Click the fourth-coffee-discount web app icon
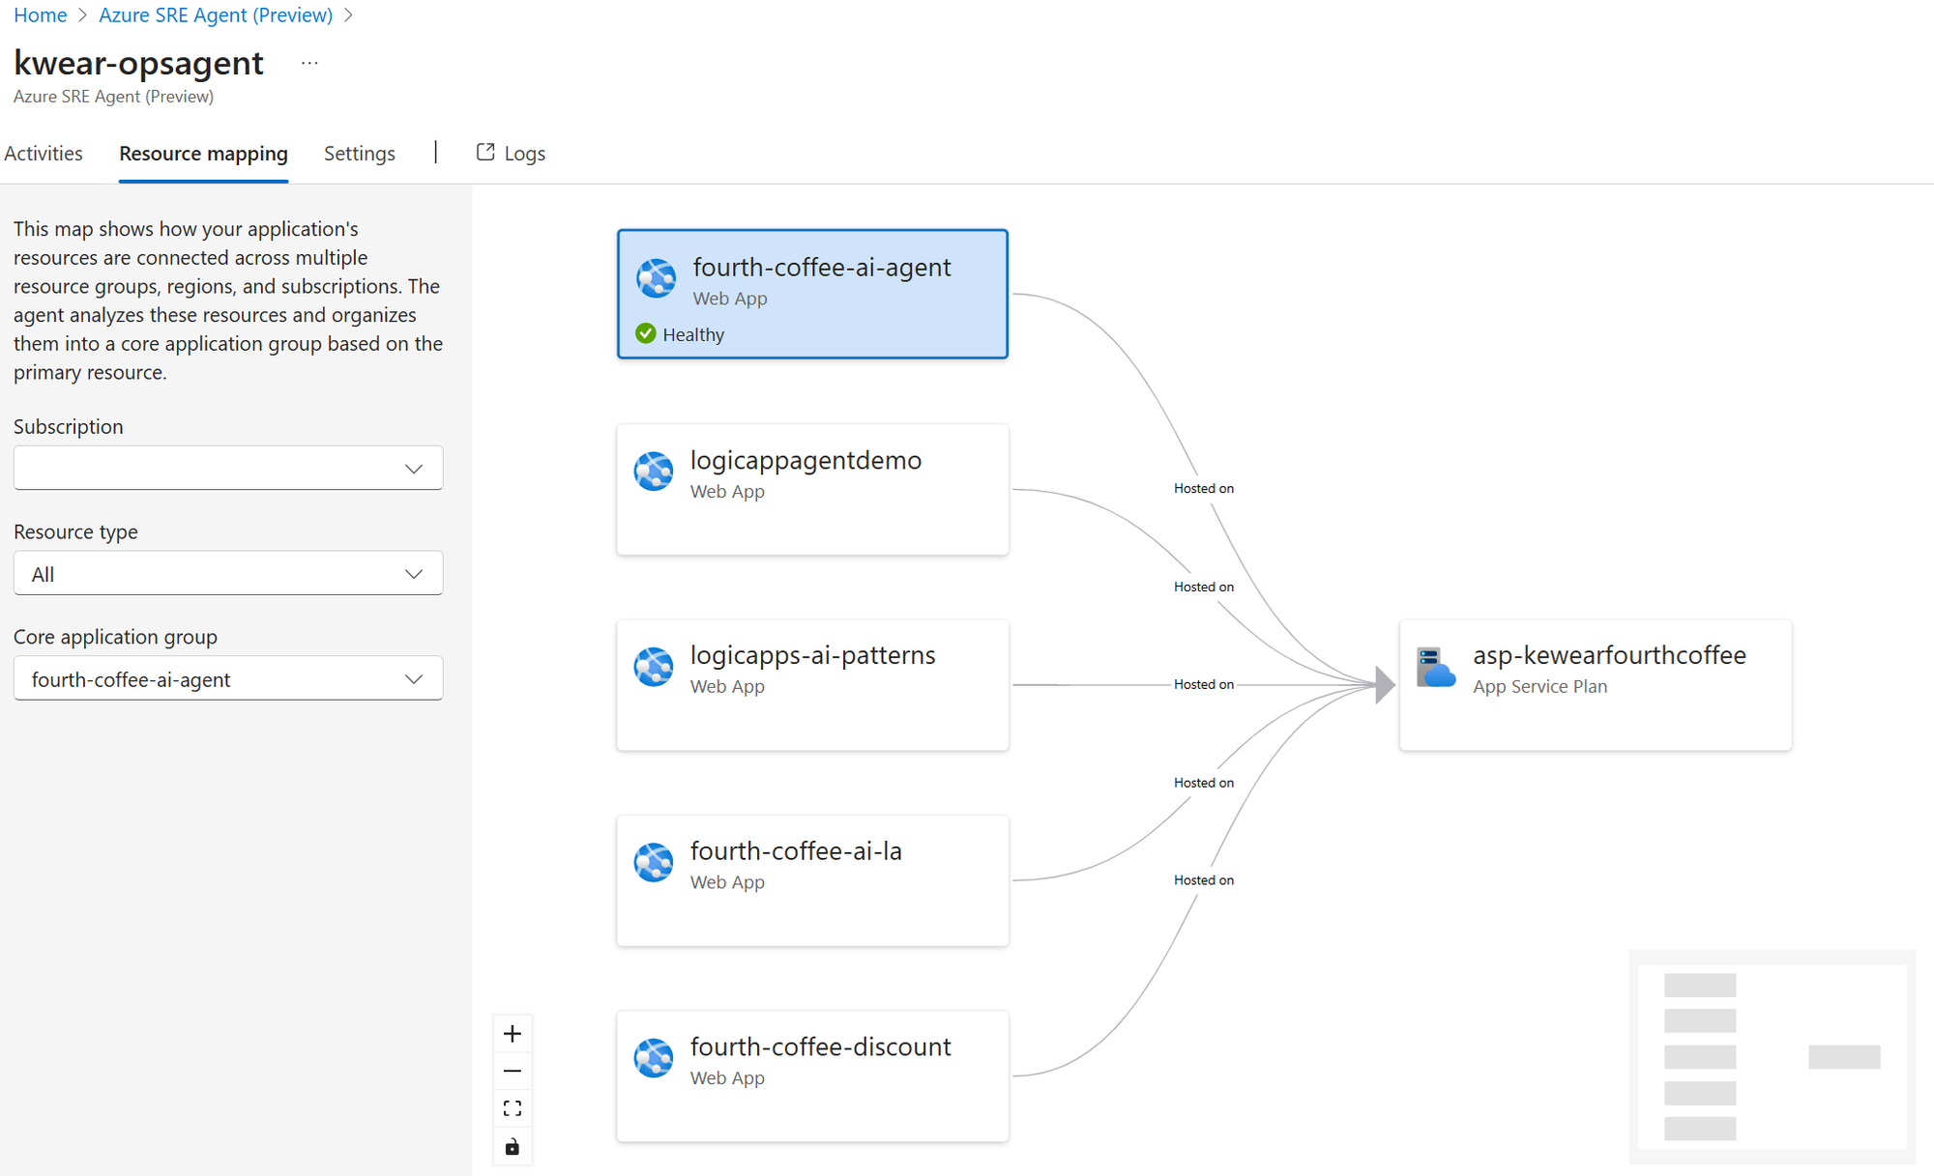 click(x=654, y=1058)
